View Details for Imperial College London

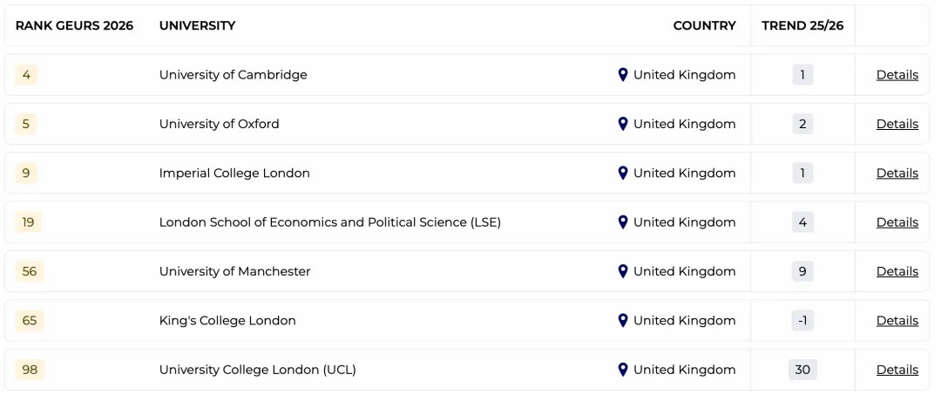(x=897, y=173)
